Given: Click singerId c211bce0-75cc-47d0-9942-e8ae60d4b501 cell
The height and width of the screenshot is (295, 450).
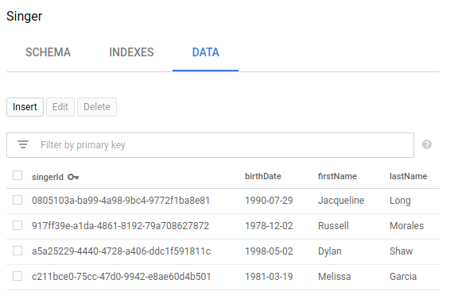Looking at the screenshot, I should (122, 277).
